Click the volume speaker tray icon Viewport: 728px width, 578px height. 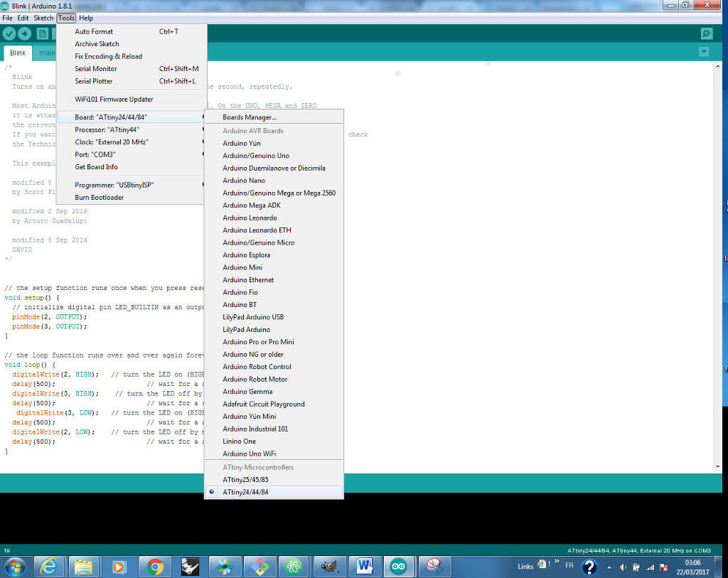coord(623,567)
